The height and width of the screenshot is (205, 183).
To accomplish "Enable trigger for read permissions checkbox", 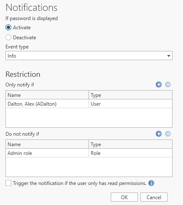I will coord(8,183).
